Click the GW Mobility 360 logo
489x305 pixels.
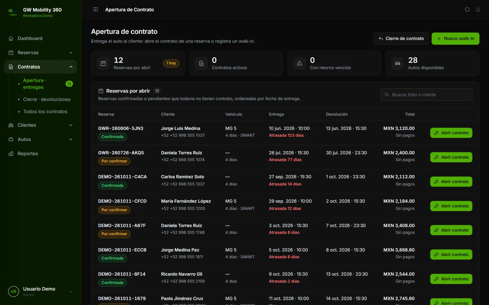13,12
